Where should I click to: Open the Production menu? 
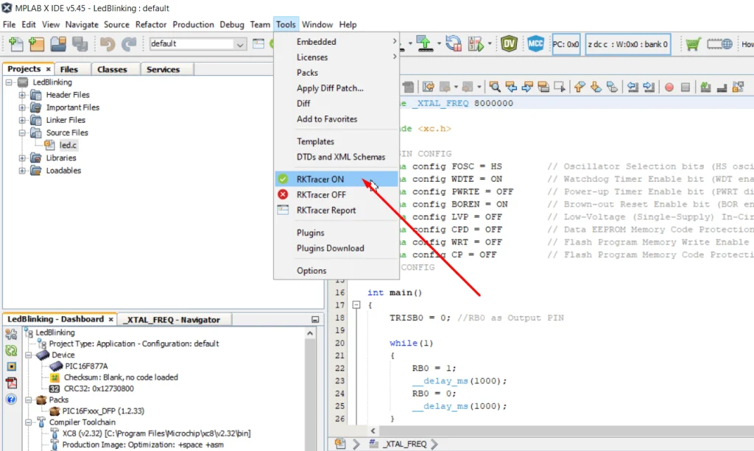[194, 24]
